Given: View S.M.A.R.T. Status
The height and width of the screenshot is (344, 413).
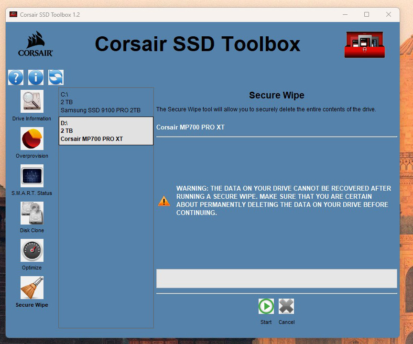Looking at the screenshot, I should [32, 176].
